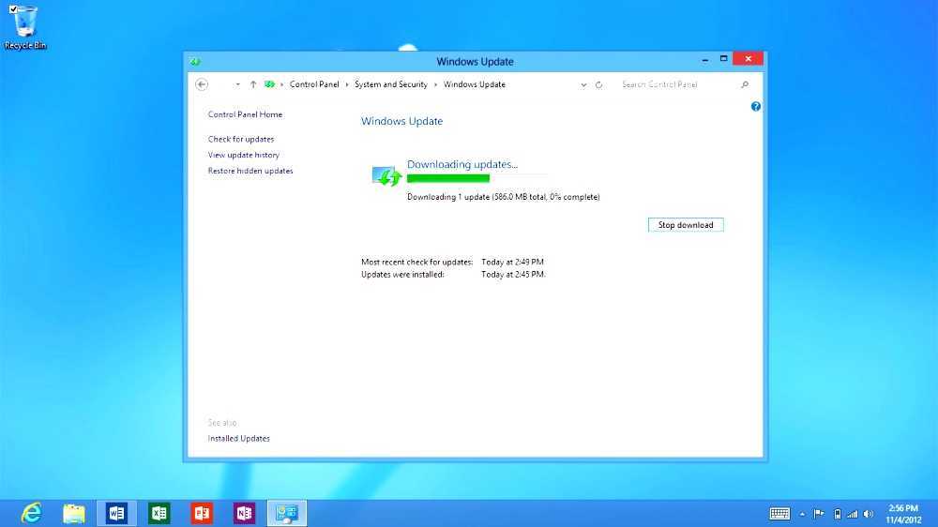Select Control Panel in breadcrumb
The height and width of the screenshot is (527, 938).
click(x=314, y=84)
